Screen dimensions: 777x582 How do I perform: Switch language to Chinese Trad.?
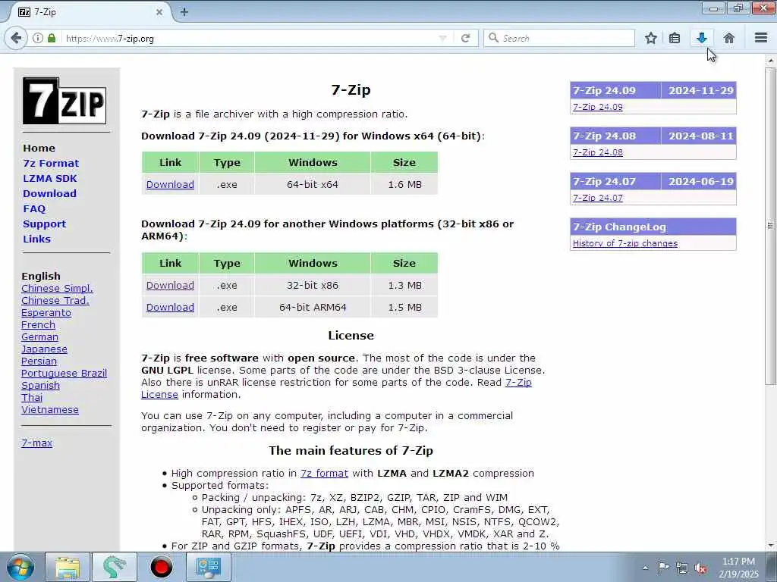point(55,300)
